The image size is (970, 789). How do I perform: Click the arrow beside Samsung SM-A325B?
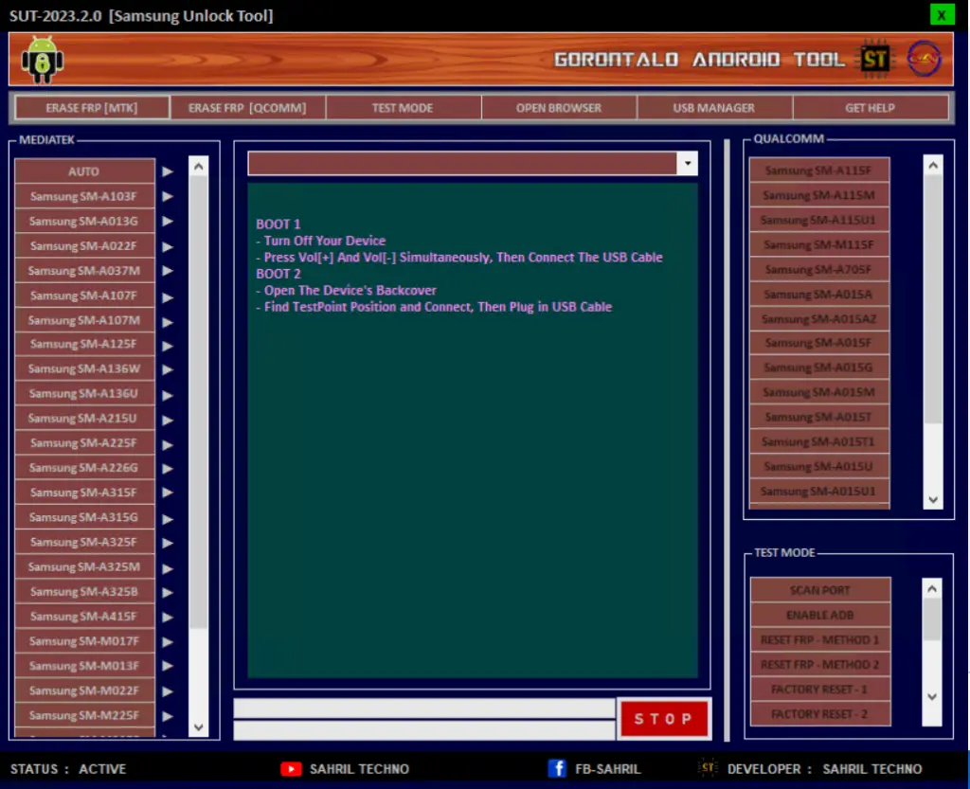click(168, 592)
